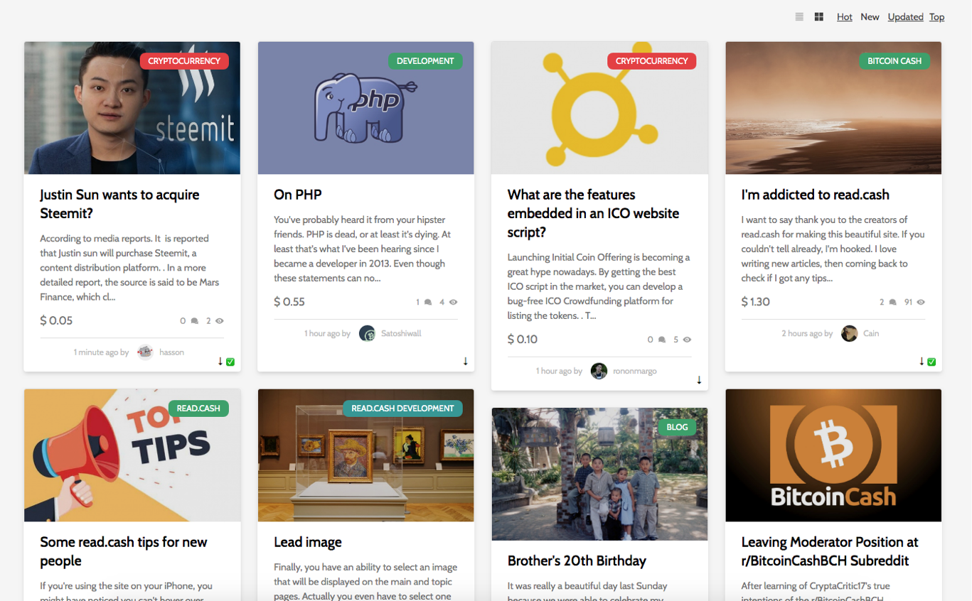Click comments icon on the On PHP card
This screenshot has width=972, height=601.
pos(428,302)
